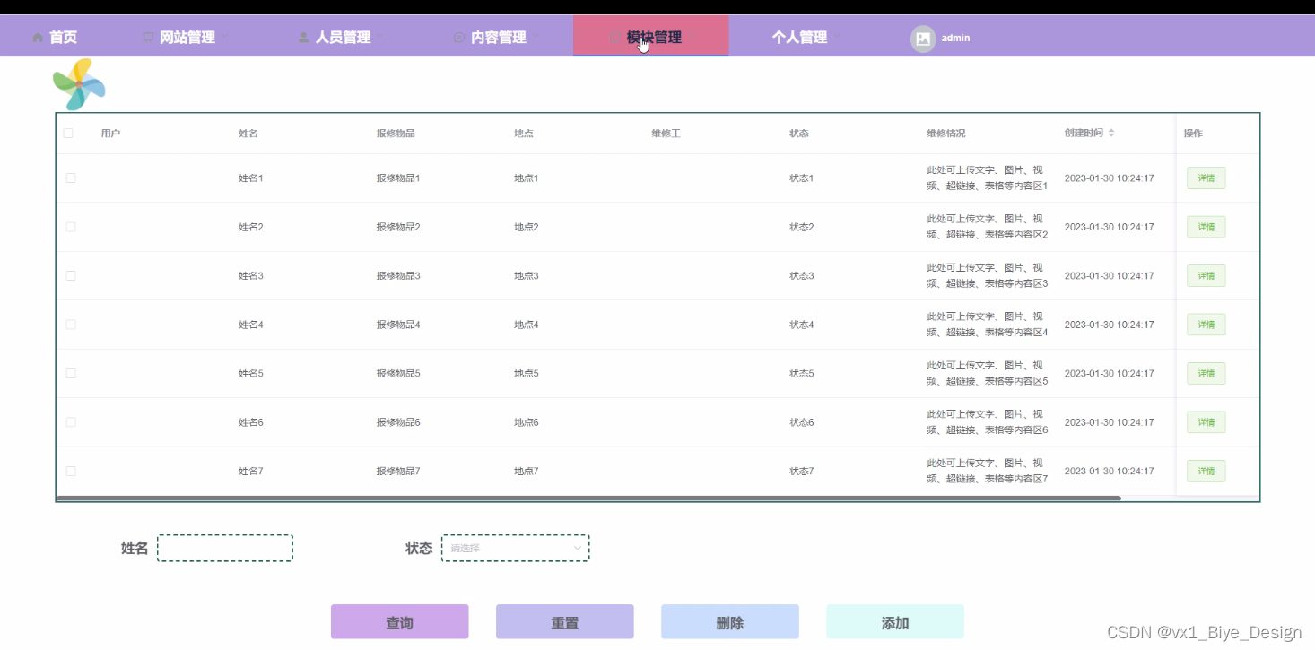1315x650 pixels.
Task: Check the checkbox for row 姓名4
Action: click(x=71, y=325)
